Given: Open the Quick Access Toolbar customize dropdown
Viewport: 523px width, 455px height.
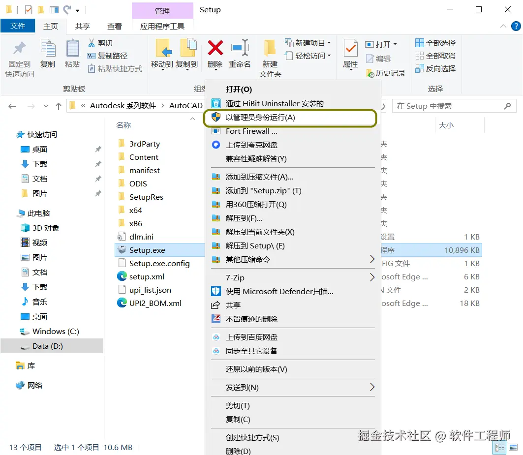Looking at the screenshot, I should (x=77, y=10).
